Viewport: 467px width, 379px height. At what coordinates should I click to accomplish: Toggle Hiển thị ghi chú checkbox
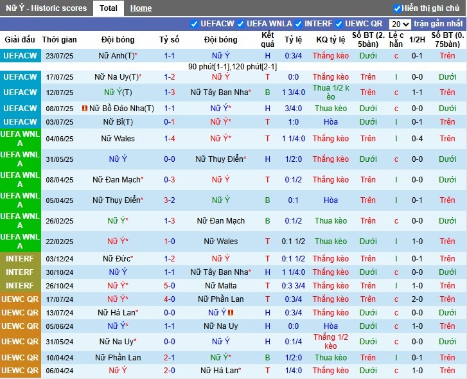click(397, 8)
